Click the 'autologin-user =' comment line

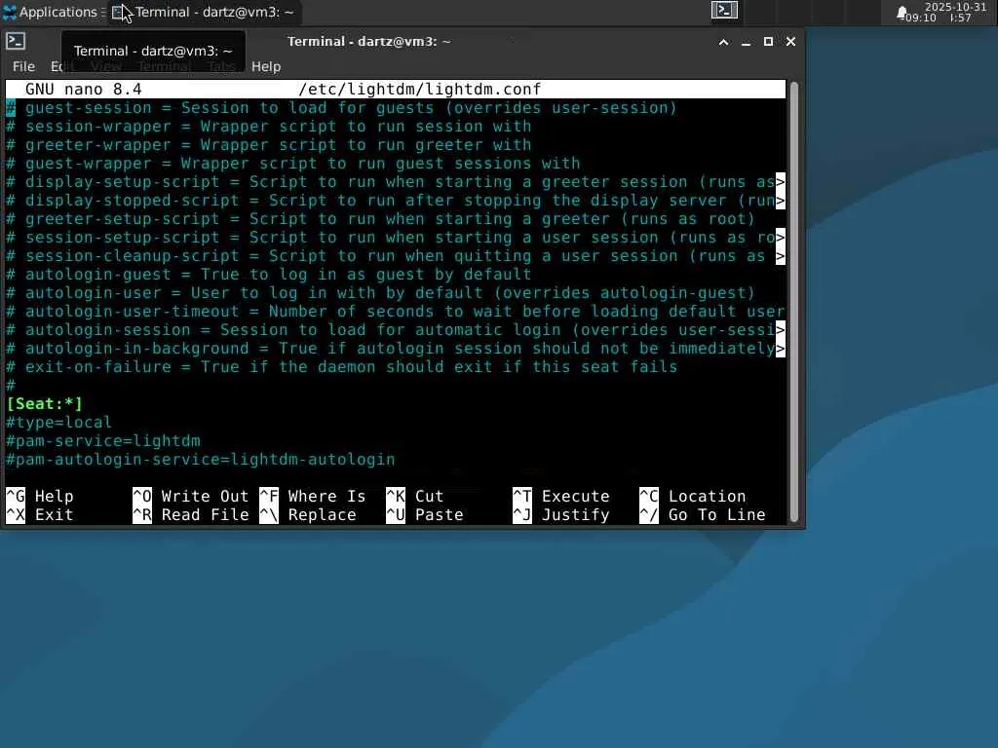coord(380,293)
